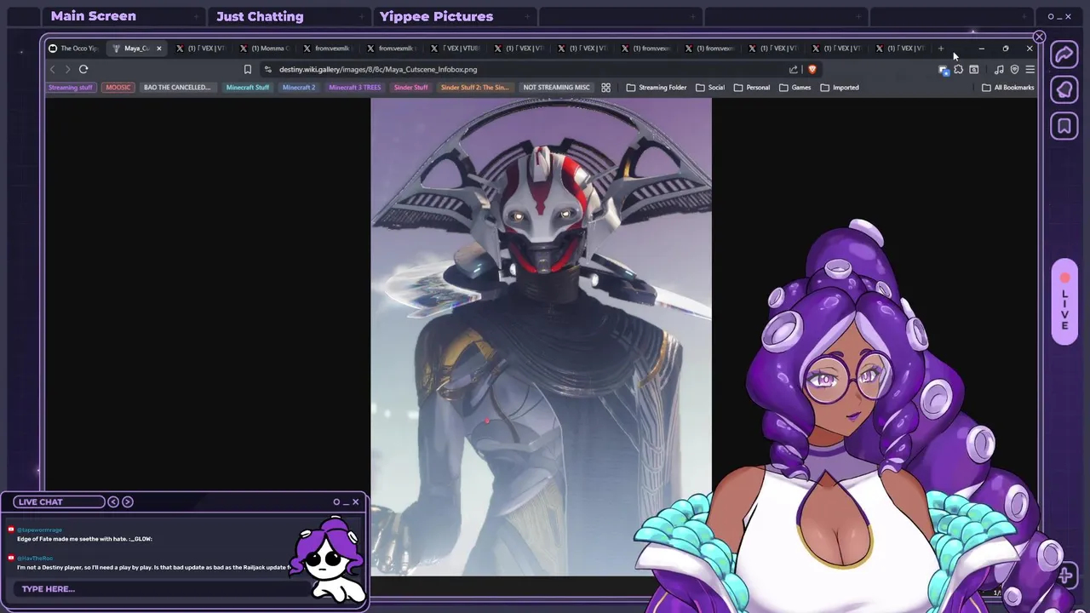Click username @tapewormrage in chat
This screenshot has height=613, width=1090.
pos(39,530)
